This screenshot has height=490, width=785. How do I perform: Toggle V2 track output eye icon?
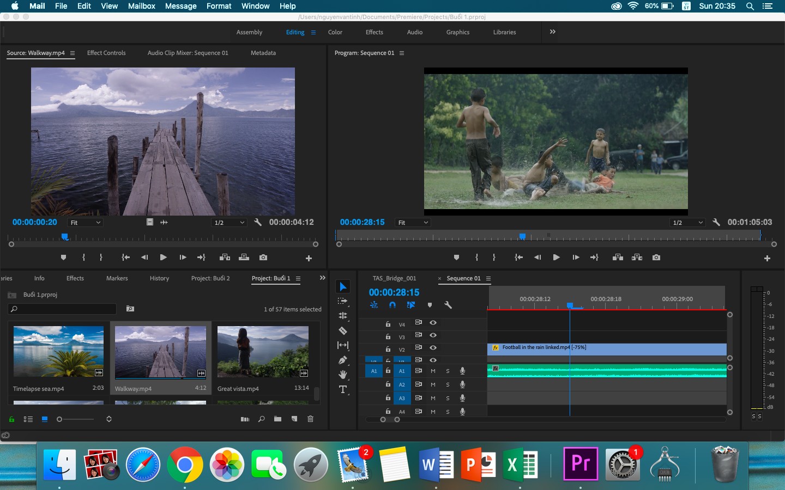(433, 347)
